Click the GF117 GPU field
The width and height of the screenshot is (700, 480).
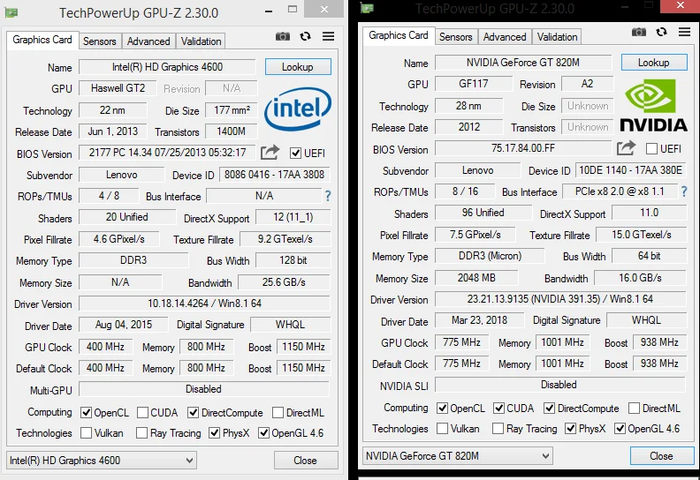point(474,84)
